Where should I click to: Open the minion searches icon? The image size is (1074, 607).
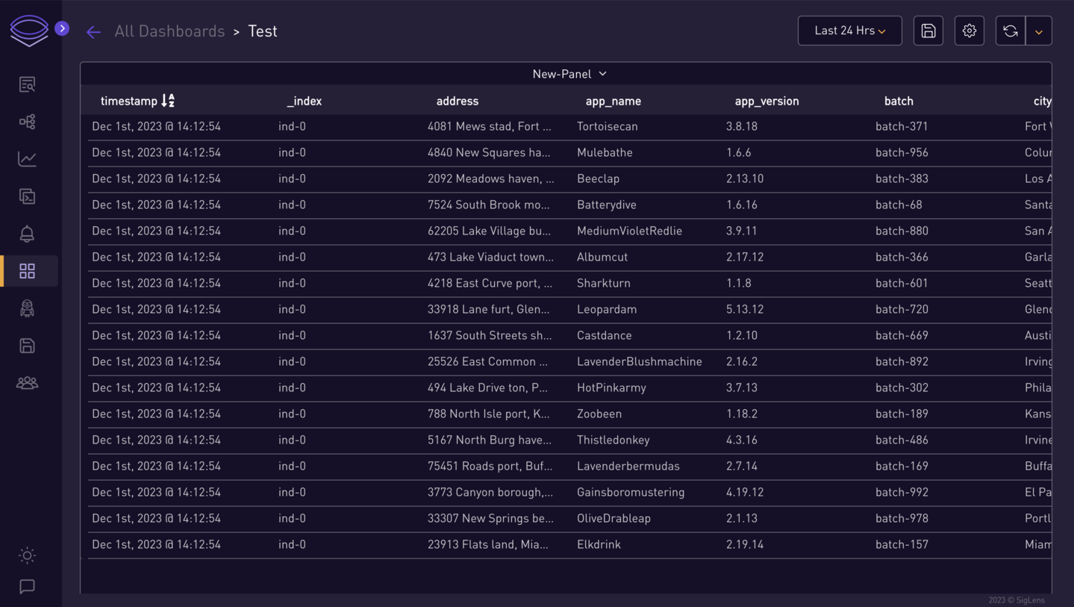(28, 308)
